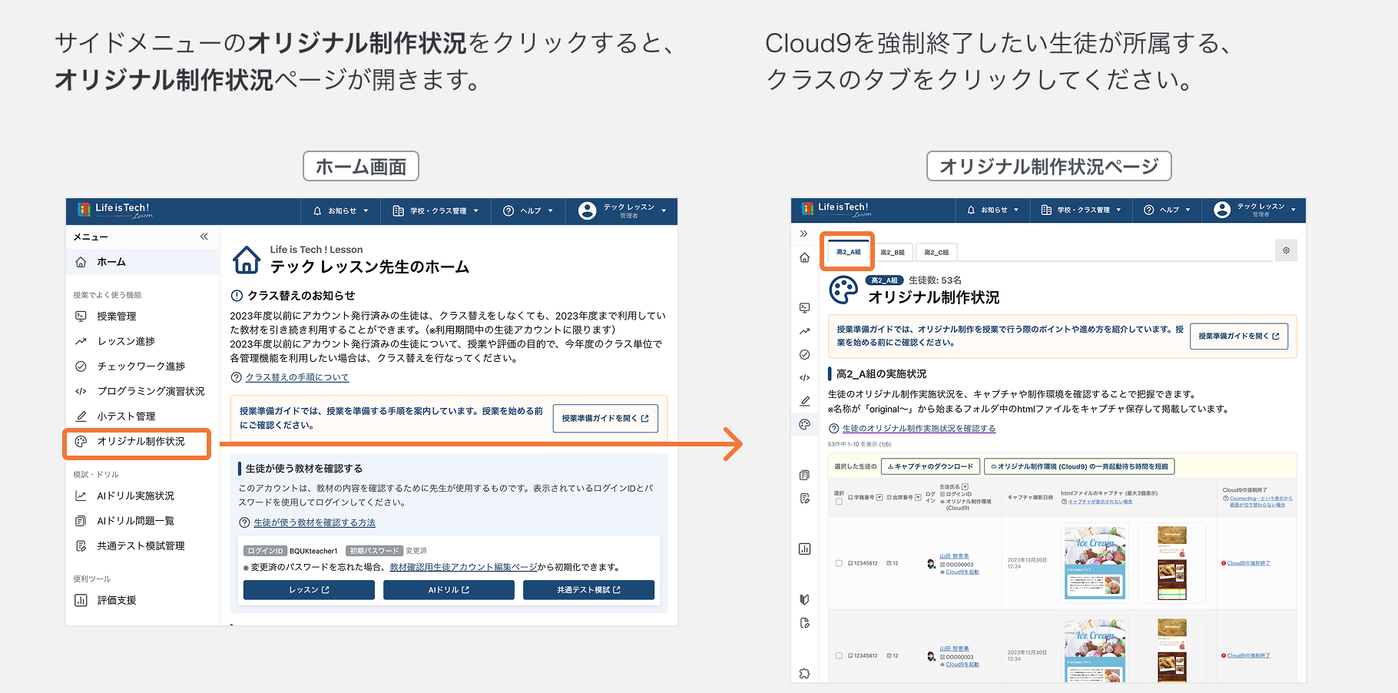Switch to the 高2_B組 class tab
This screenshot has height=693, width=1398.
[893, 252]
